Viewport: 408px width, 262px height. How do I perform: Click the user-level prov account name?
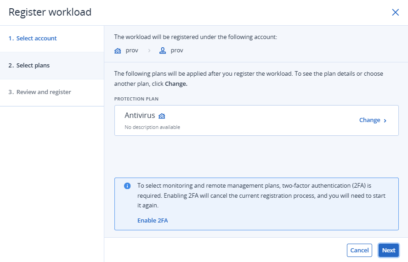(177, 50)
